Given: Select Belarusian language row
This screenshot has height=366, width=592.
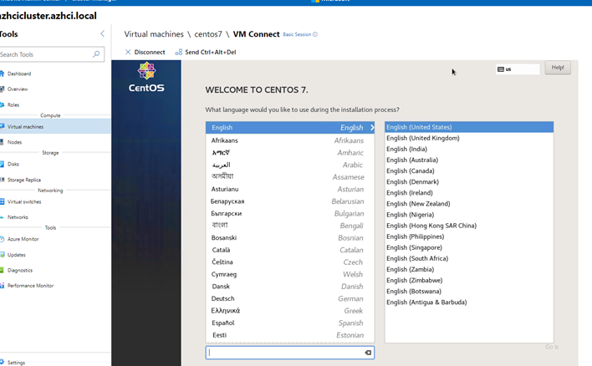Looking at the screenshot, I should 290,201.
